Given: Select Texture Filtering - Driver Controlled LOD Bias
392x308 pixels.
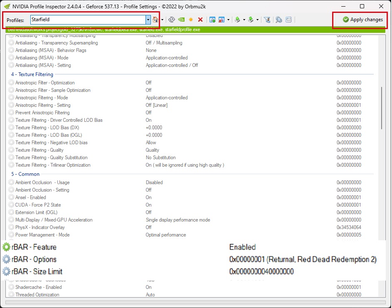Looking at the screenshot, I should (192, 120).
